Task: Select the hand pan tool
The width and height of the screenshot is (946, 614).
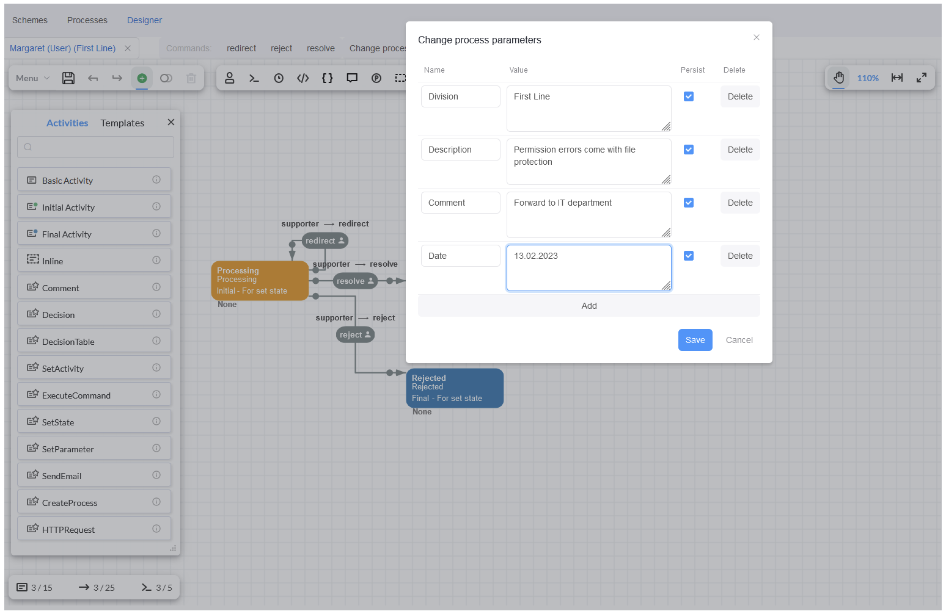Action: click(839, 78)
